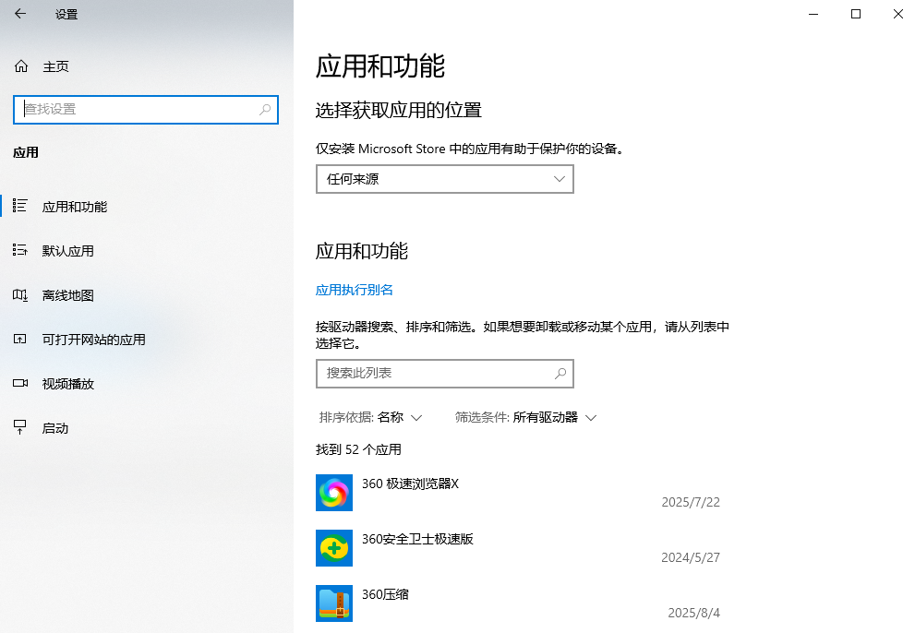Go to 主页 home label

[x=55, y=66]
